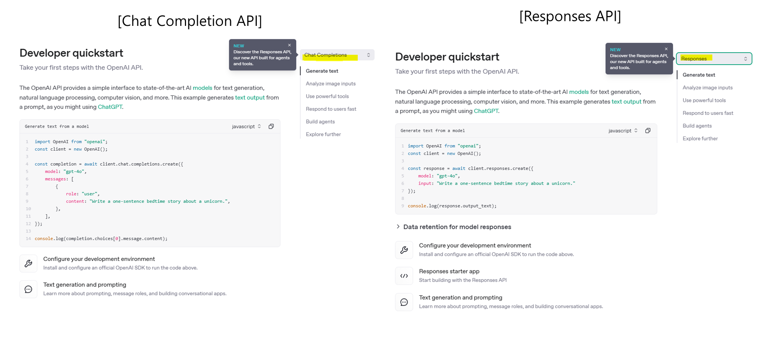Copy the Chat Completions code sample
The height and width of the screenshot is (350, 761).
(271, 126)
